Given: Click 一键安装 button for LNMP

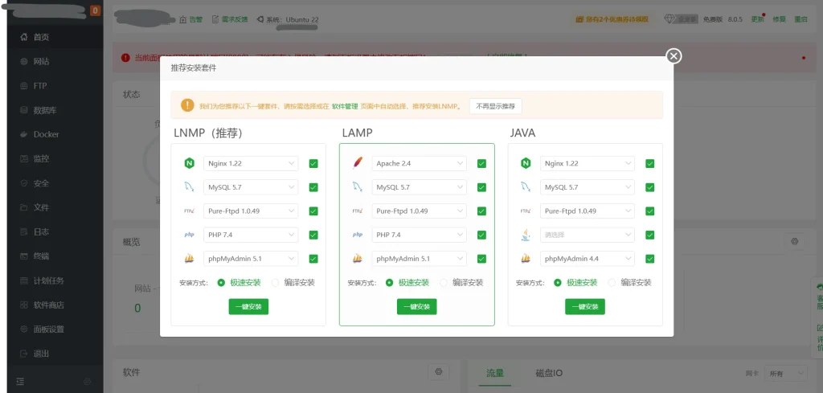Looking at the screenshot, I should [248, 307].
